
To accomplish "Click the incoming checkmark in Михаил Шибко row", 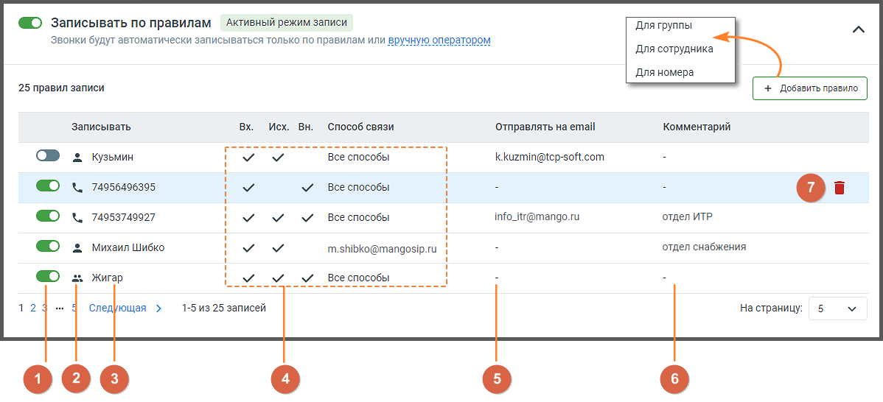I will tap(248, 248).
